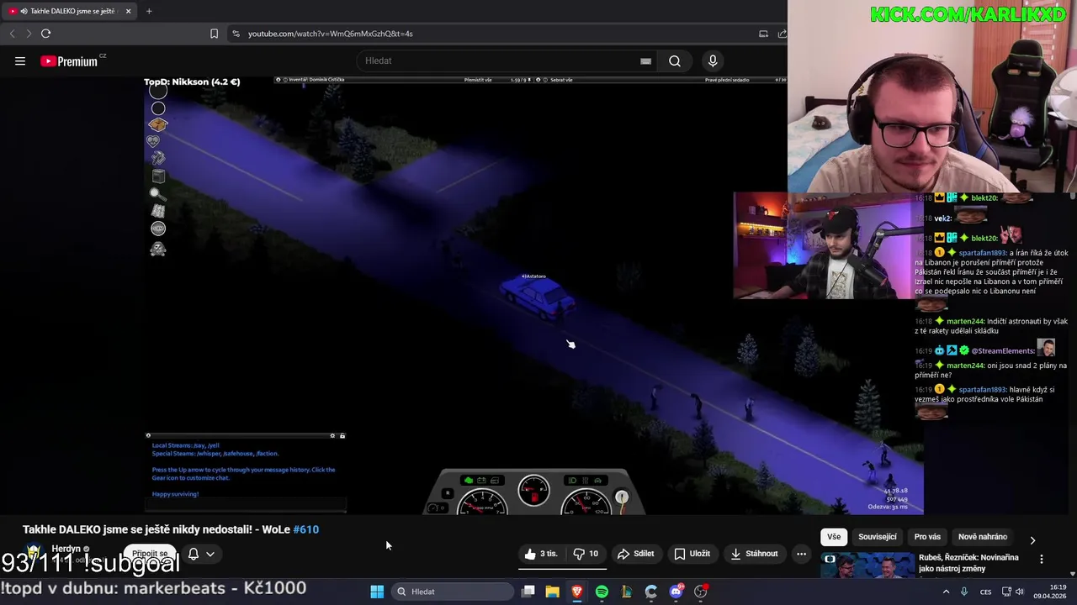Image resolution: width=1077 pixels, height=605 pixels.
Task: Open the more actions three-dot menu under video
Action: pyautogui.click(x=801, y=554)
